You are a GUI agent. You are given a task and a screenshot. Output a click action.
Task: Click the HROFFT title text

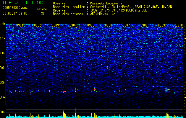[18, 2]
